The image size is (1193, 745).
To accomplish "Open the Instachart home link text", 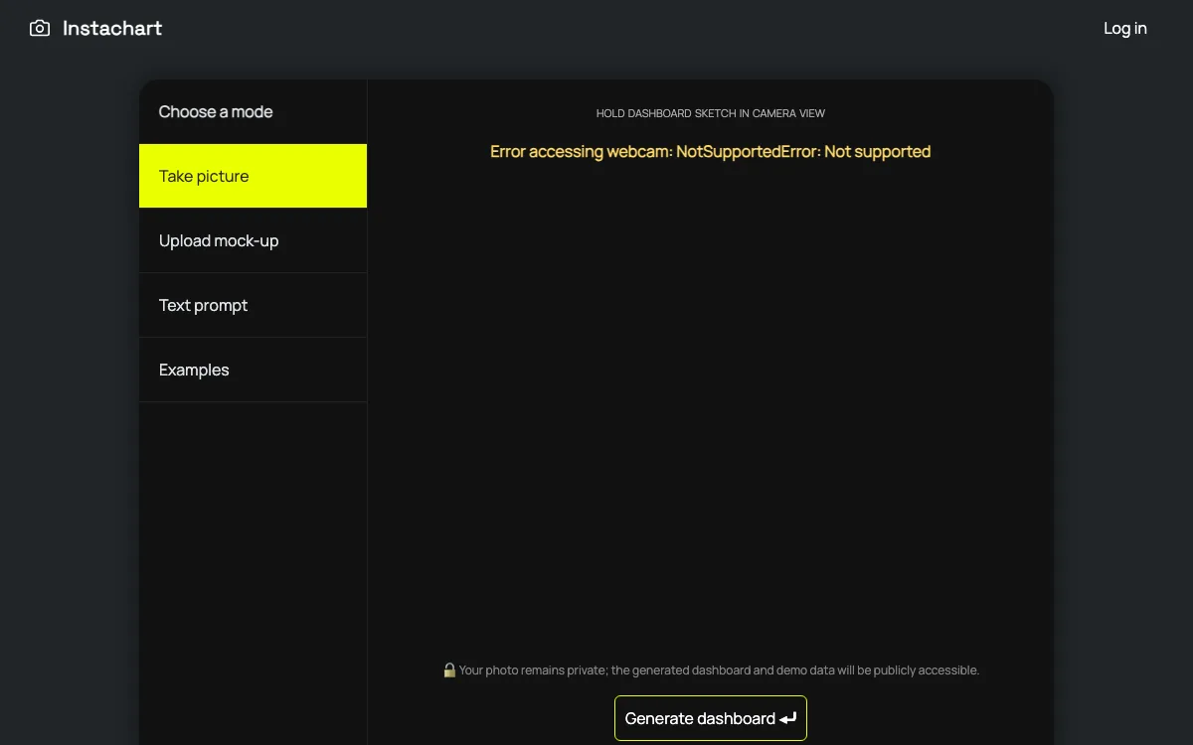I will point(112,28).
